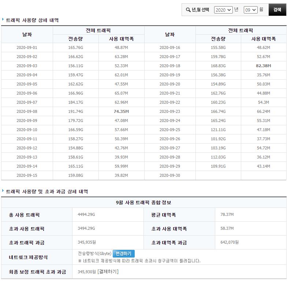
Task: Click bandwidth value 48.87M
Action: click(121, 47)
